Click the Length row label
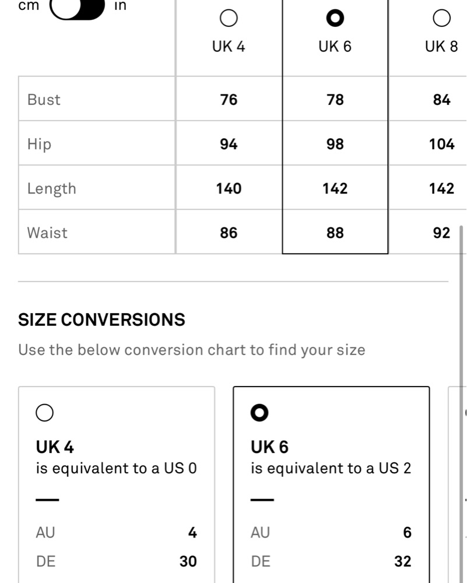467x583 pixels. (x=52, y=188)
